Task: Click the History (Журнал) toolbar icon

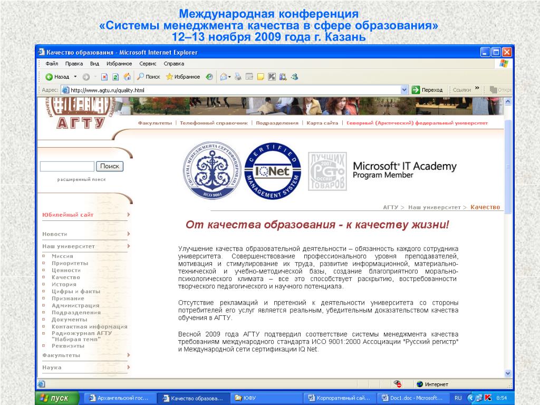Action: coord(209,77)
